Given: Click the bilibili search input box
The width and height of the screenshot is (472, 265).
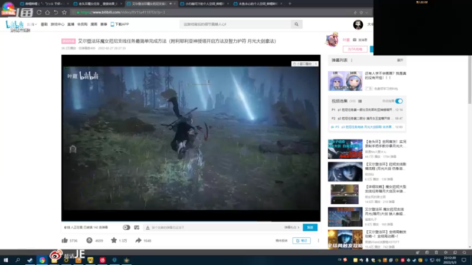Looking at the screenshot, I should [x=235, y=24].
